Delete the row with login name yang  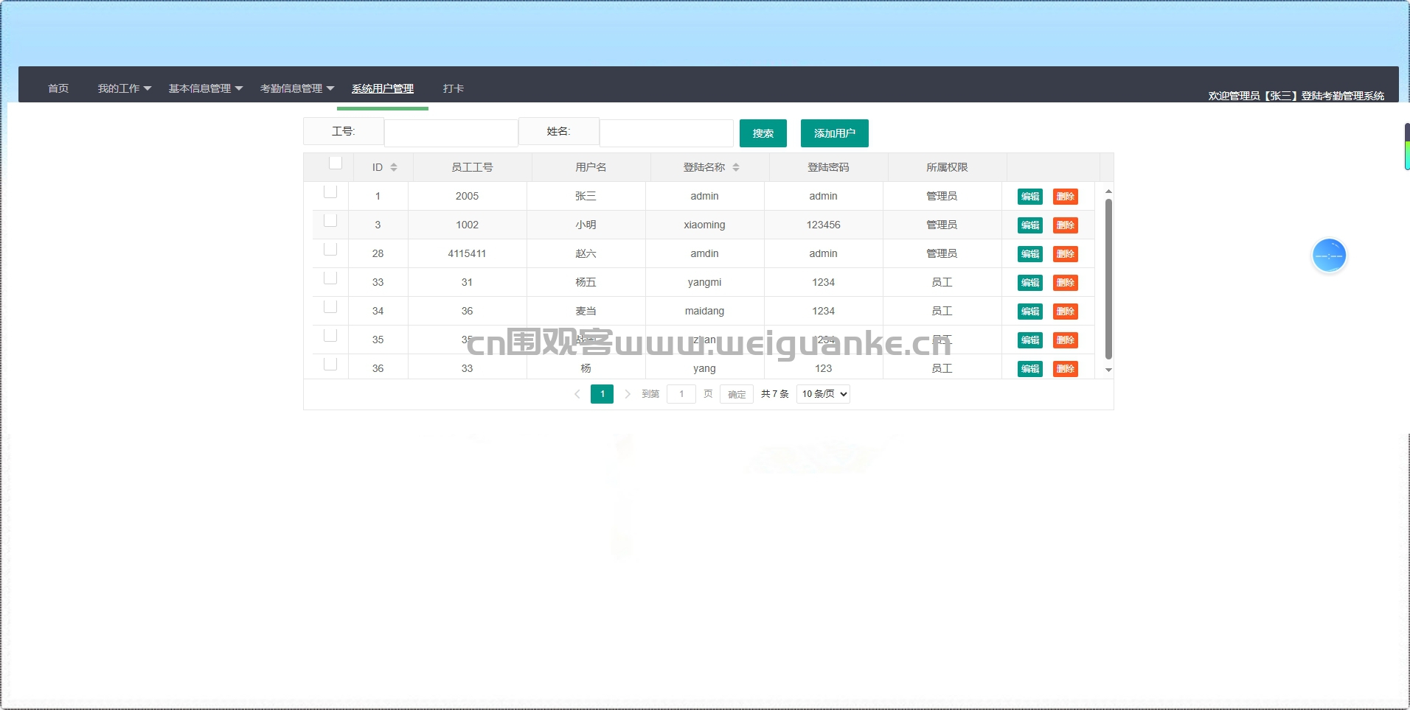click(1066, 369)
